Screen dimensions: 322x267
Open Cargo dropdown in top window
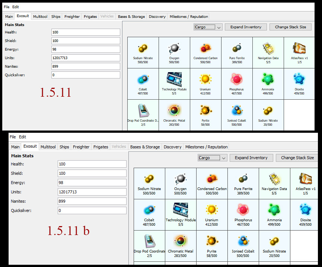tap(208, 27)
